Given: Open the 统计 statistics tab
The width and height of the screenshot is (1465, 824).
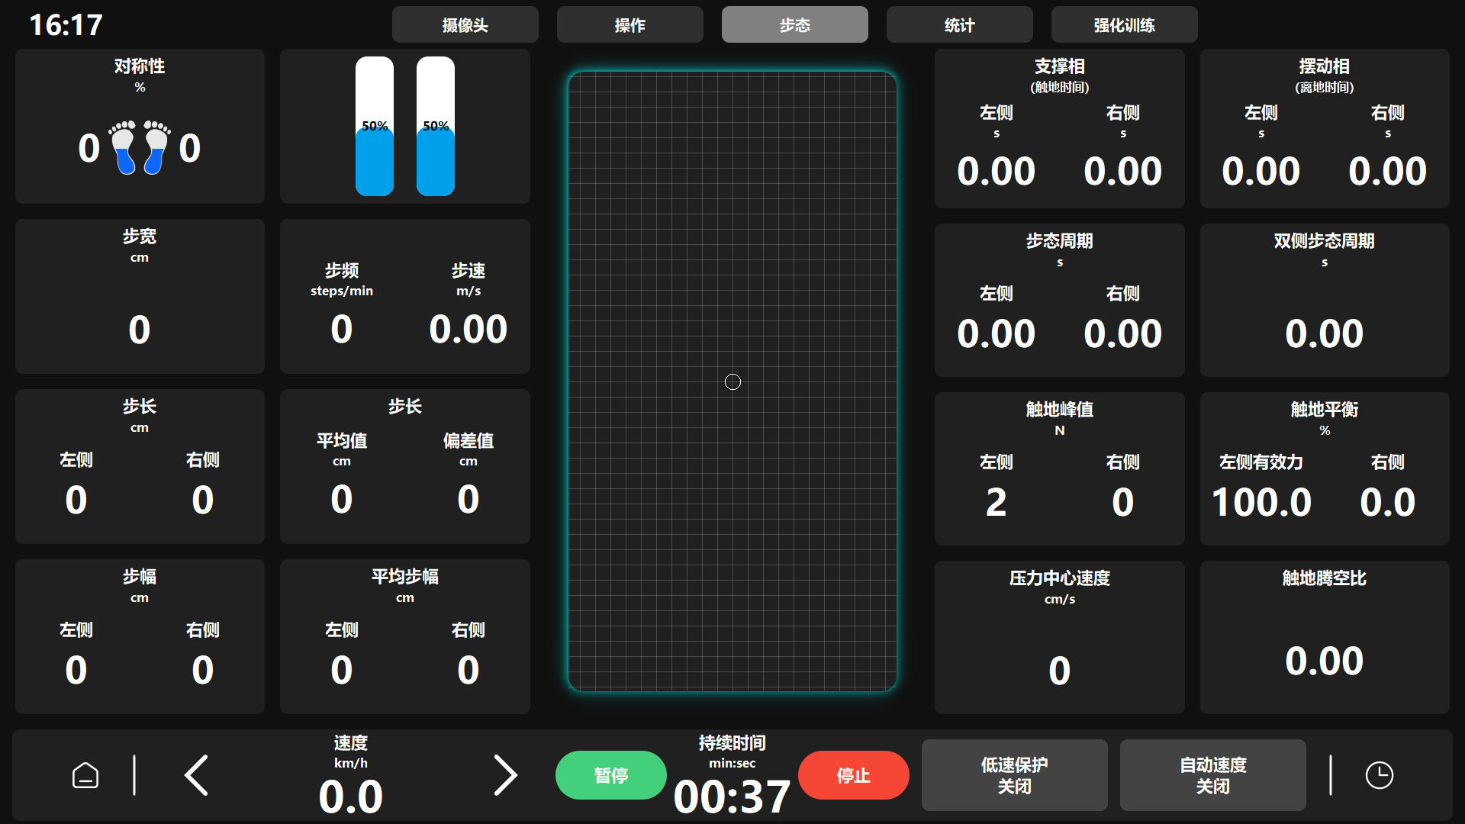Looking at the screenshot, I should (959, 25).
